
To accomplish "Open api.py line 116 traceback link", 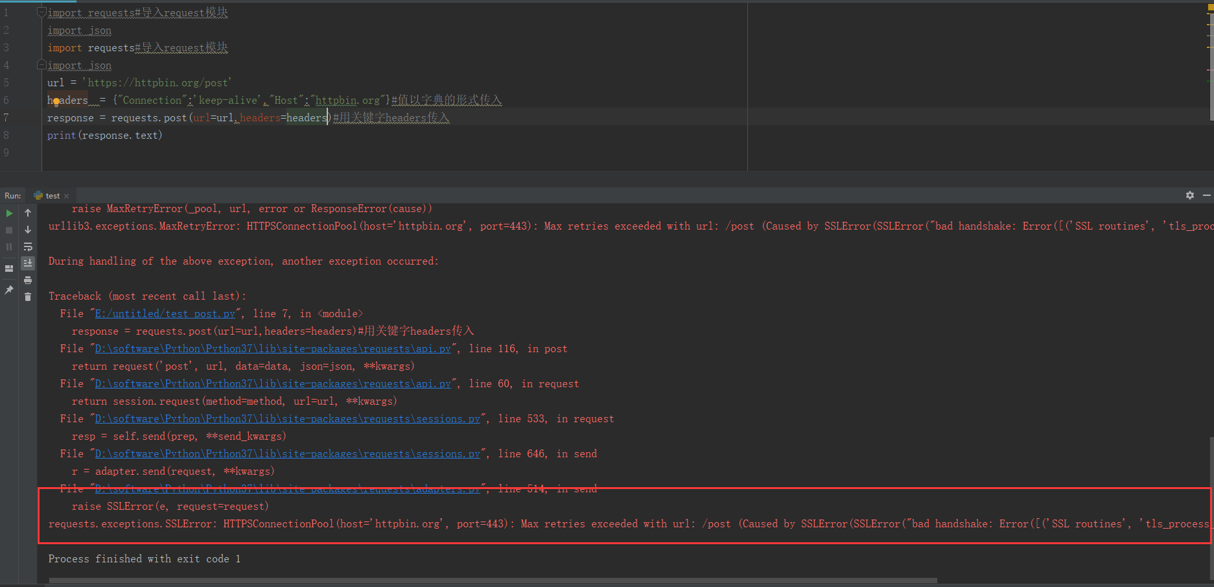I will pyautogui.click(x=272, y=348).
